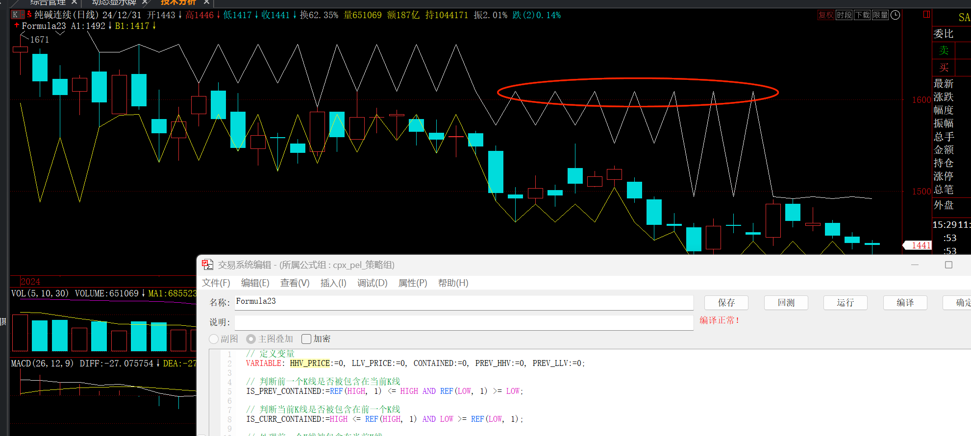Open the clock icon on chart header
971x436 pixels.
895,15
